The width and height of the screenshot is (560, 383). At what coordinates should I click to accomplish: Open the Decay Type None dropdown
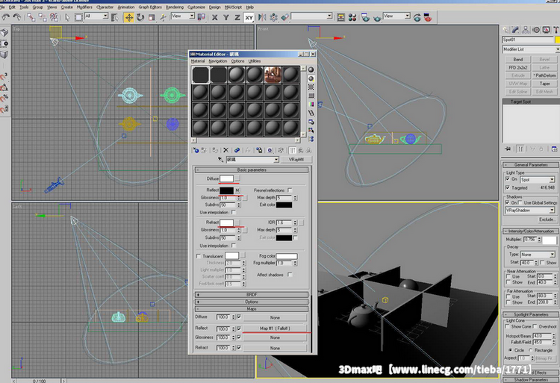(537, 255)
